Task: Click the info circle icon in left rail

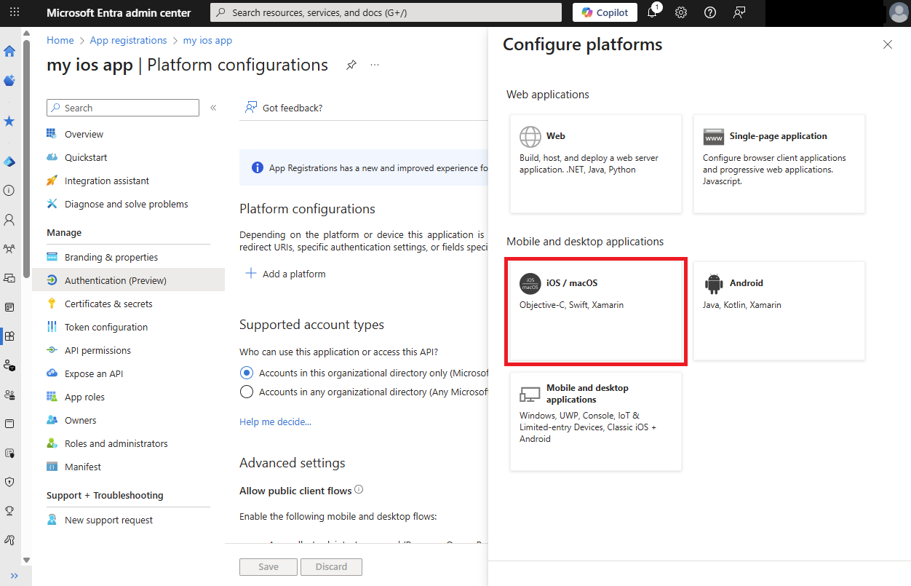Action: tap(9, 190)
